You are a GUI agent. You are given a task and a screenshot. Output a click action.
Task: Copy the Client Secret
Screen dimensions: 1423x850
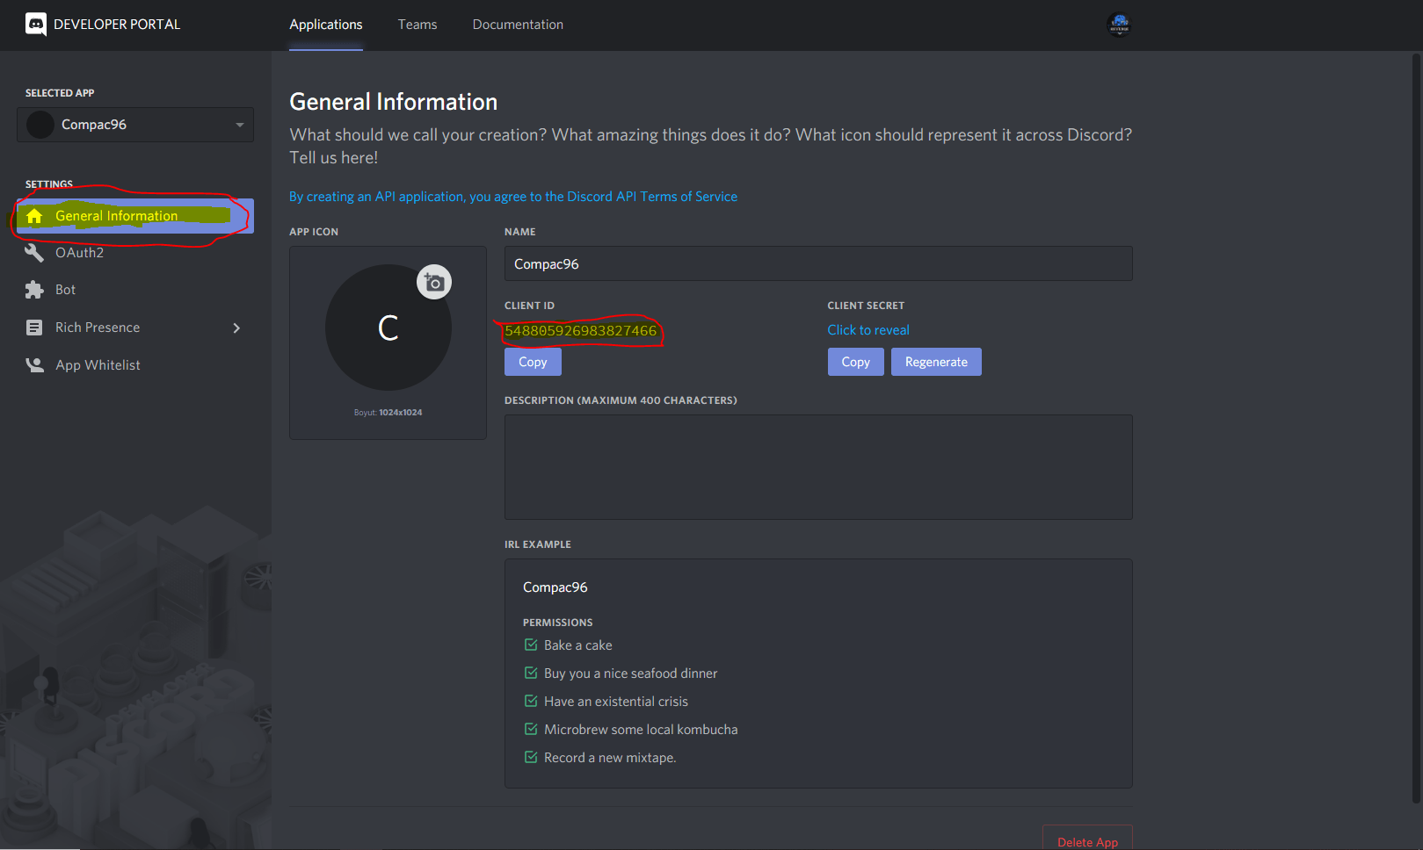(856, 362)
